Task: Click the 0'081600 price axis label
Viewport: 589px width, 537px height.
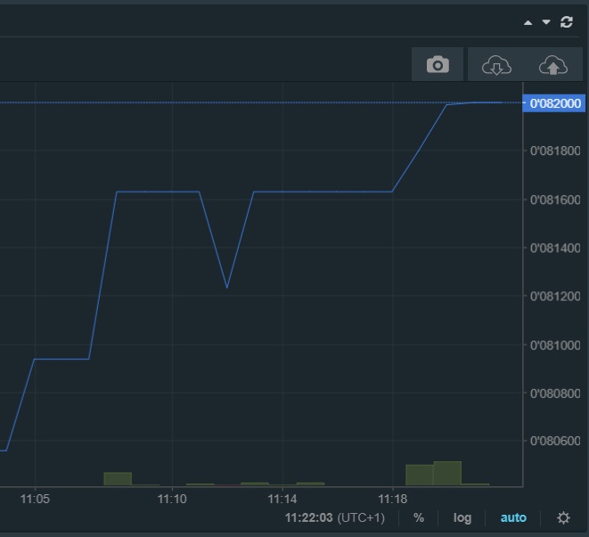Action: [x=555, y=200]
